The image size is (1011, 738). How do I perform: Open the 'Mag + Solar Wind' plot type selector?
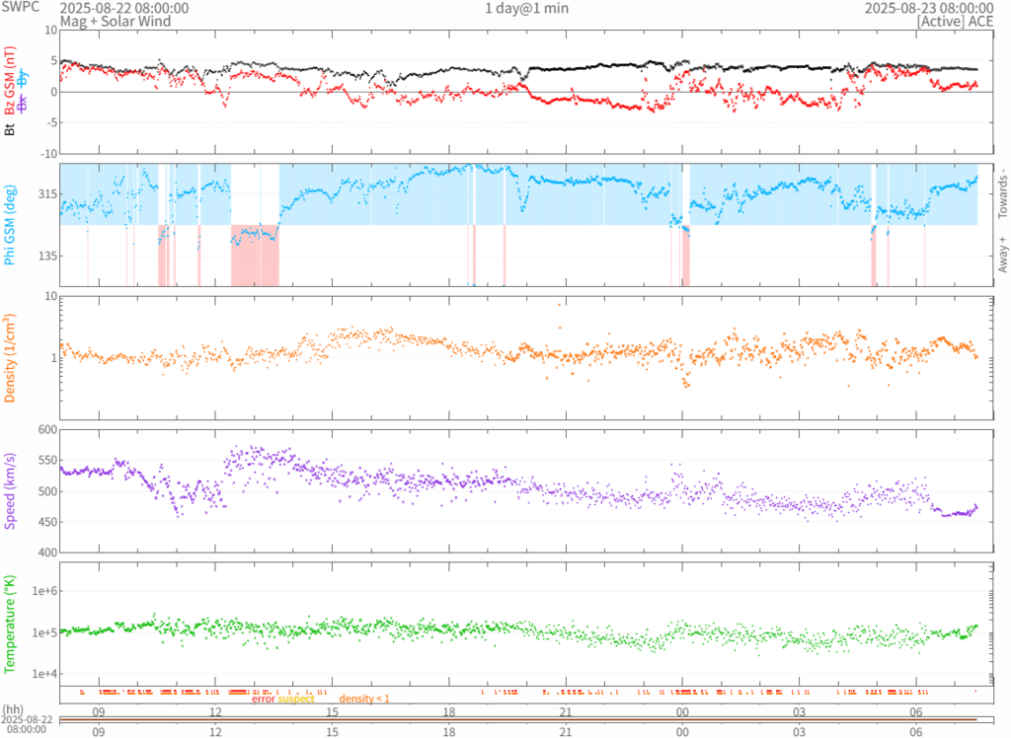click(116, 21)
